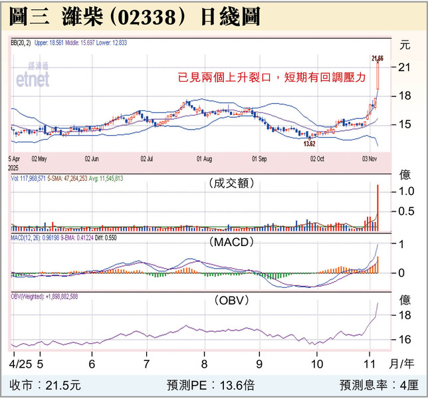Click the 收市:21.5元 closing price text
This screenshot has width=428, height=399.
pos(45,385)
